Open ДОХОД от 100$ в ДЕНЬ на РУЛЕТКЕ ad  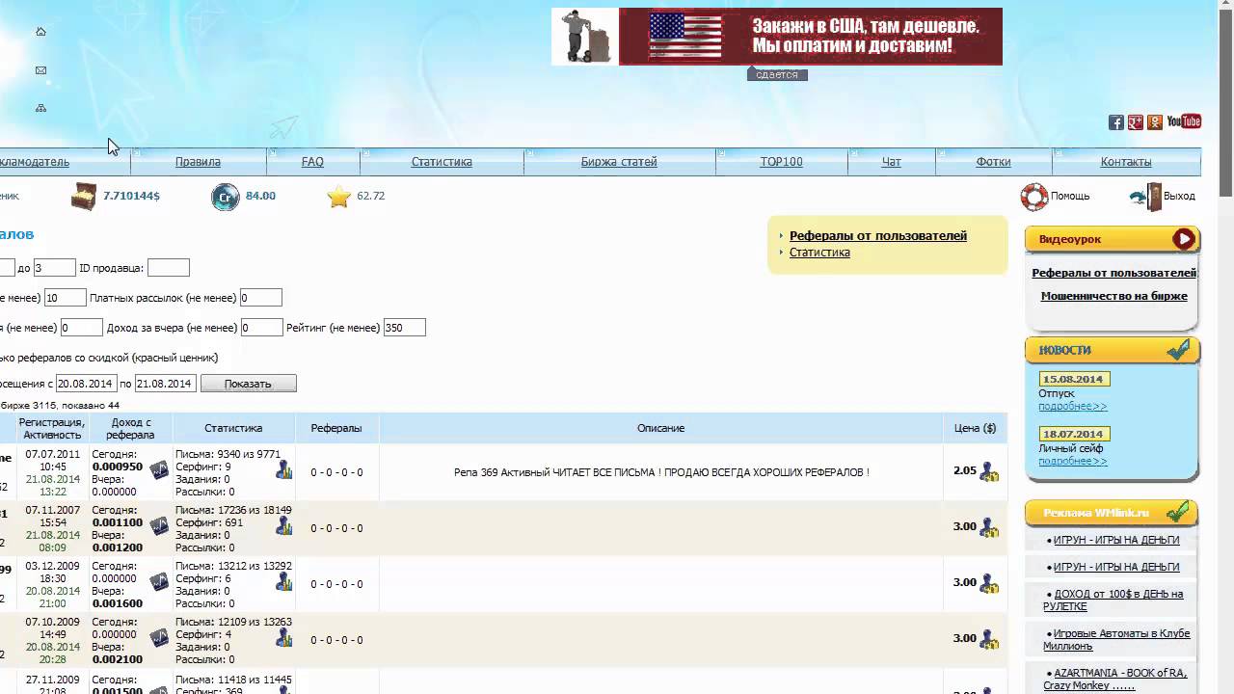pyautogui.click(x=1113, y=600)
